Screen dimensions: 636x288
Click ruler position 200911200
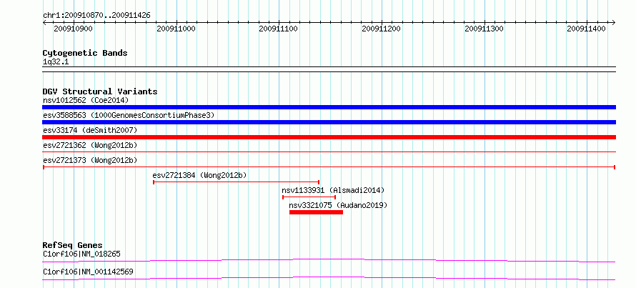(x=381, y=29)
